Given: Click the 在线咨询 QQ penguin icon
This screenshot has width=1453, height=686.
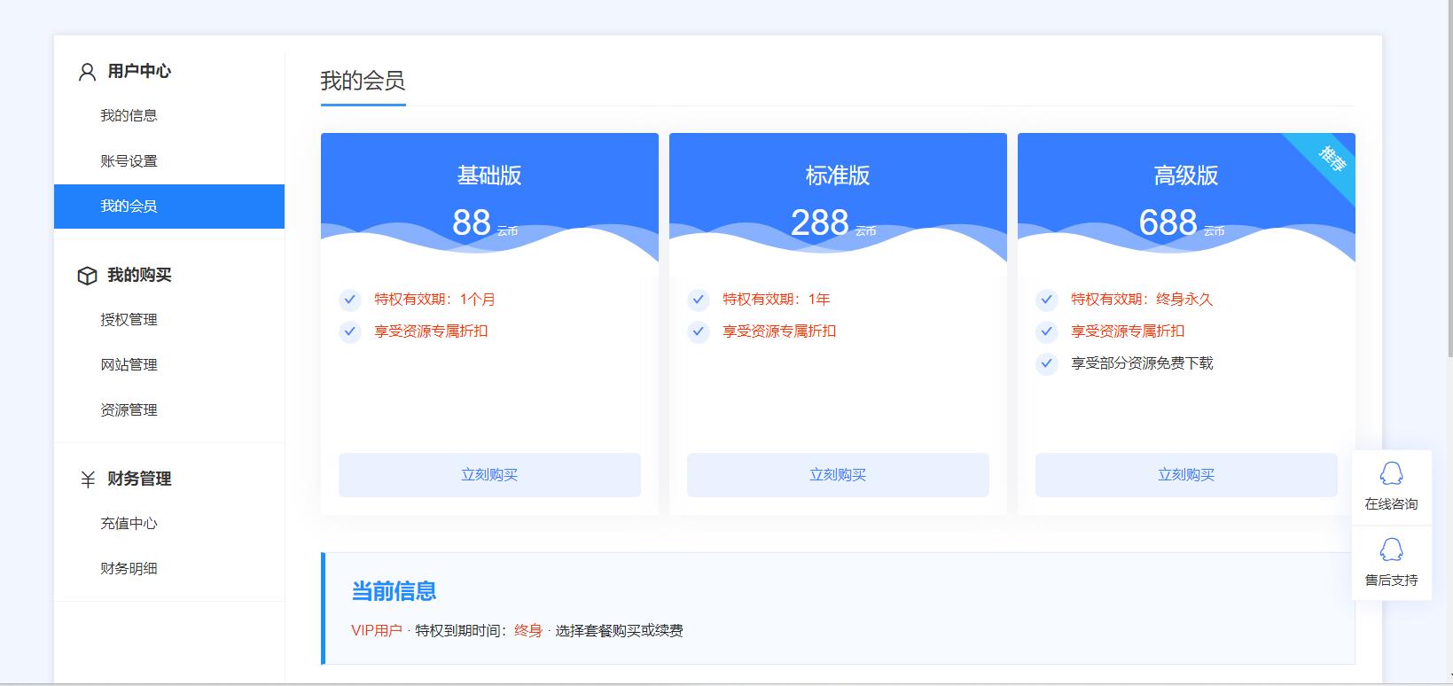Looking at the screenshot, I should tap(1391, 474).
